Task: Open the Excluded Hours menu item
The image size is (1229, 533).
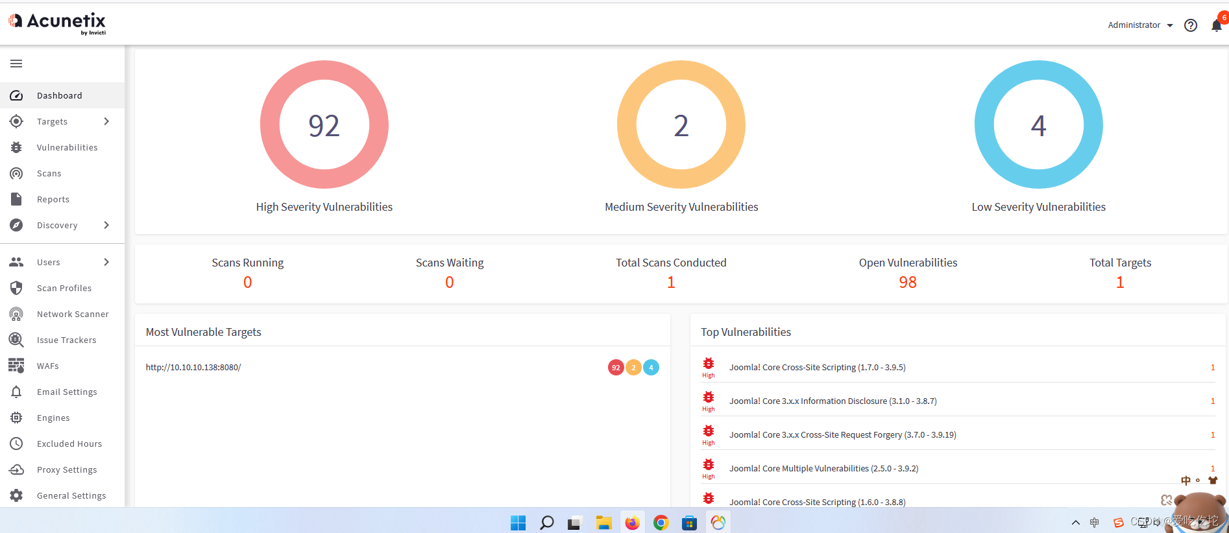Action: (62, 444)
